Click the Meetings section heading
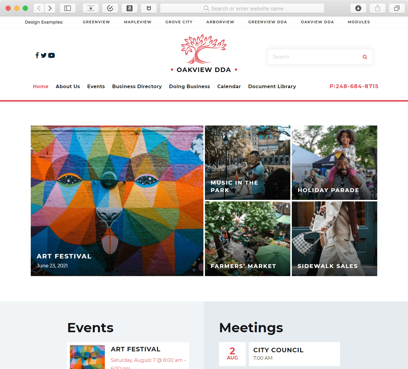The width and height of the screenshot is (408, 369). pos(251,328)
